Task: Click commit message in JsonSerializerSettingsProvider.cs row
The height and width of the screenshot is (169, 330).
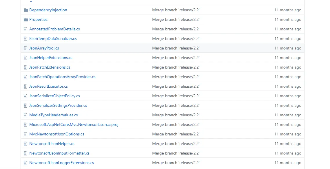Action: (176, 106)
